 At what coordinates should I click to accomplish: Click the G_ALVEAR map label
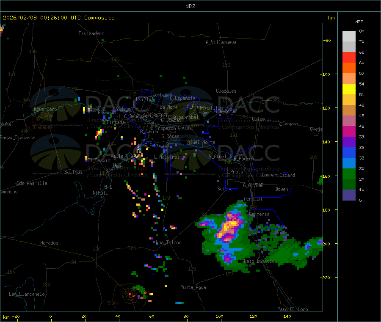pyautogui.click(x=253, y=185)
